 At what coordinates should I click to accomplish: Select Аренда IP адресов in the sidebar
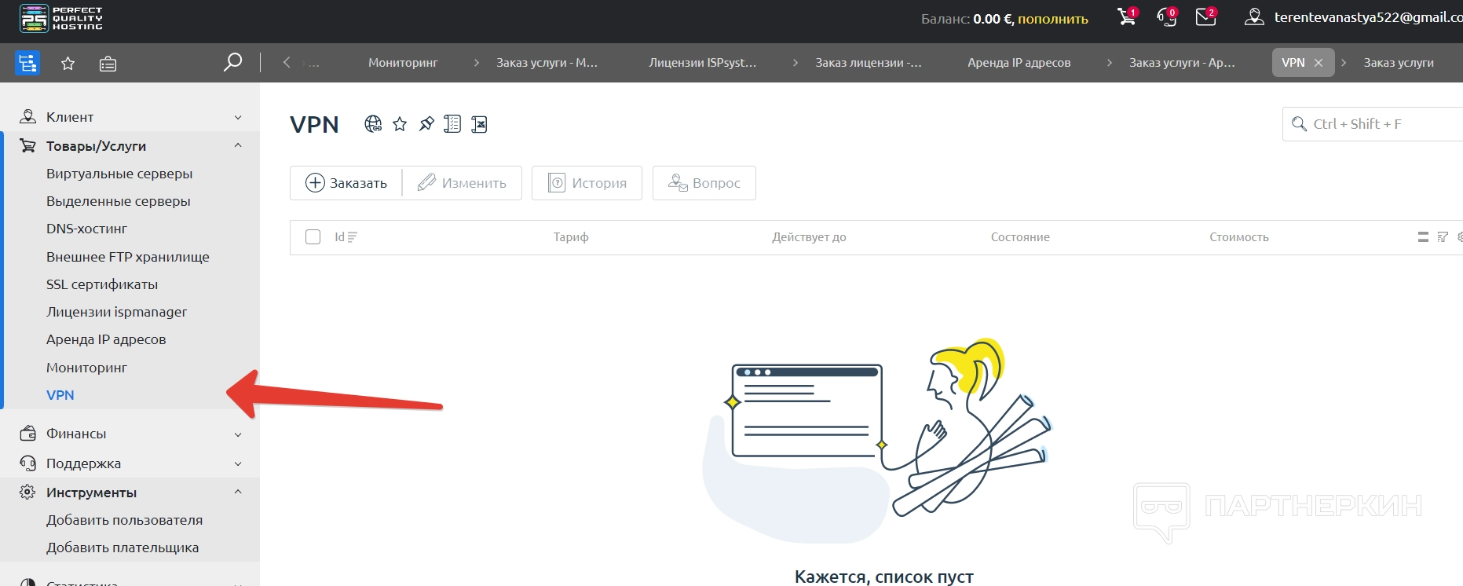[x=106, y=339]
